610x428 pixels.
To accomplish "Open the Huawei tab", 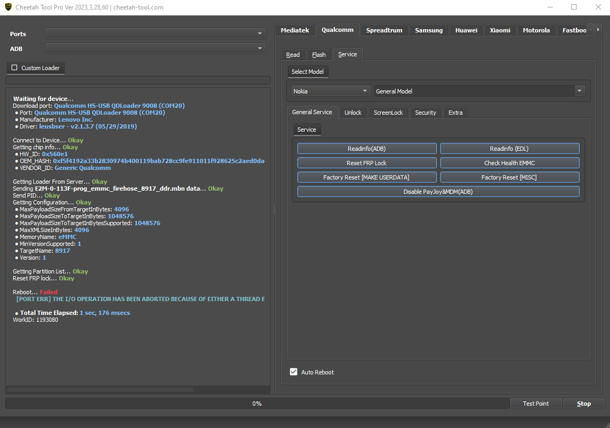I will pos(466,30).
